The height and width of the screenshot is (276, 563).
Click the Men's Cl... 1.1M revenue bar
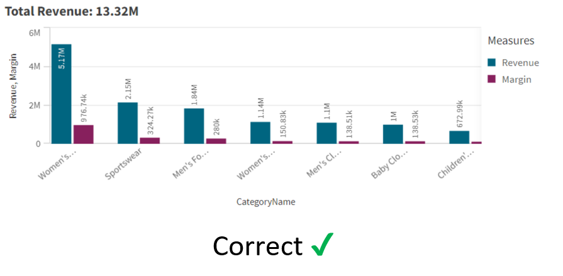point(326,133)
